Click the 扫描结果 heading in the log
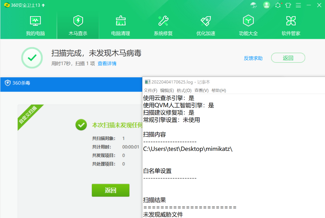Image resolution: width=325 pixels, height=218 pixels. (155, 200)
